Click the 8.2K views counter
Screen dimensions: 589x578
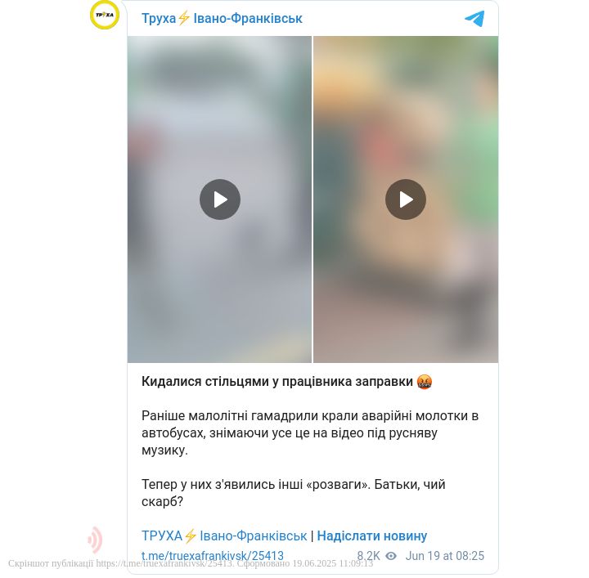tap(368, 556)
